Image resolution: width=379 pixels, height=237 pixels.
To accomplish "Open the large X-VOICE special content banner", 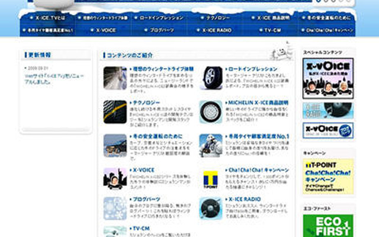I will tap(328, 78).
